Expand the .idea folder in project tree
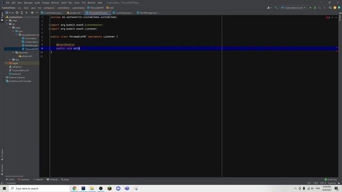The height and width of the screenshot is (192, 342). 7,20
